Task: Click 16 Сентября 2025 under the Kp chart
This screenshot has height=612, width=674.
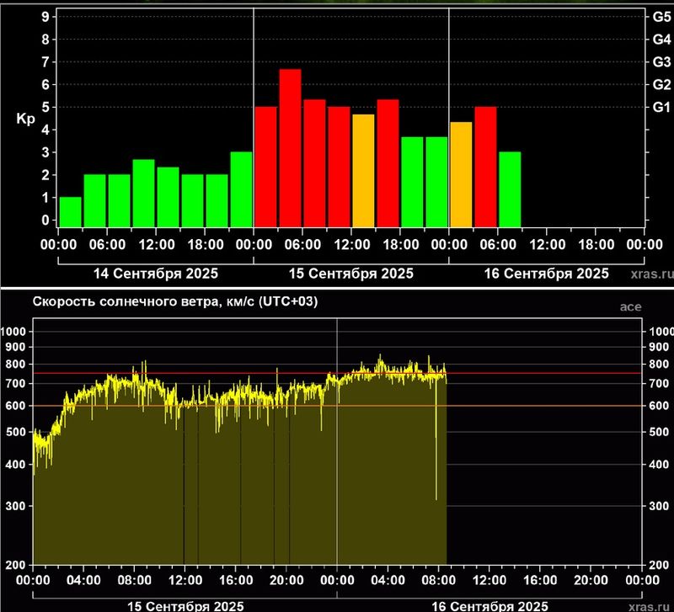Action: click(546, 273)
